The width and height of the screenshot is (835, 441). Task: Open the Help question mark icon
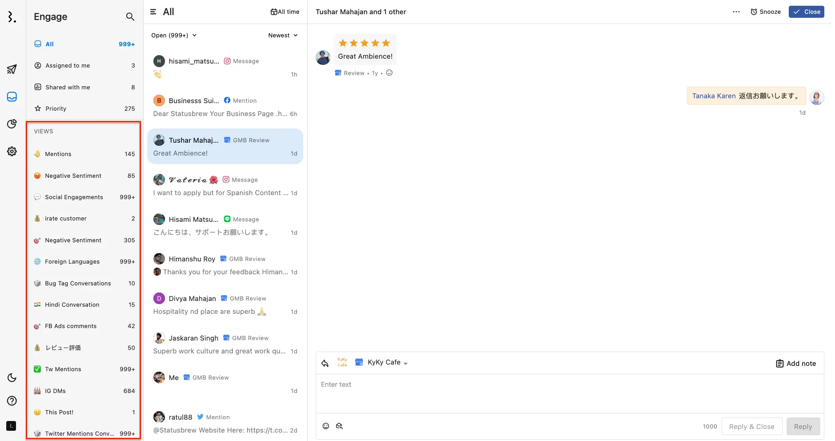pyautogui.click(x=12, y=401)
